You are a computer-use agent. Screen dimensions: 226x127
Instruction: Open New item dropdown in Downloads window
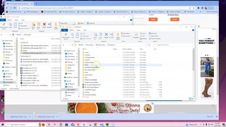point(64,23)
